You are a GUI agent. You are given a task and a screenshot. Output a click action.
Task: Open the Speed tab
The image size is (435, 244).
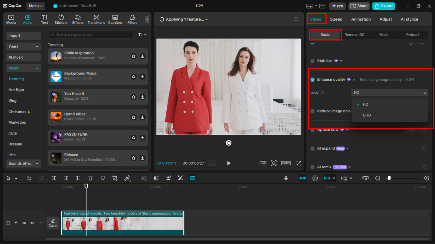(x=336, y=19)
